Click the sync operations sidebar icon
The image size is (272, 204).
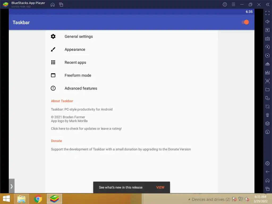(267, 56)
